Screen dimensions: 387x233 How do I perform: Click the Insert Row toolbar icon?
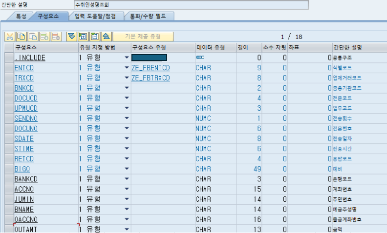[44, 37]
